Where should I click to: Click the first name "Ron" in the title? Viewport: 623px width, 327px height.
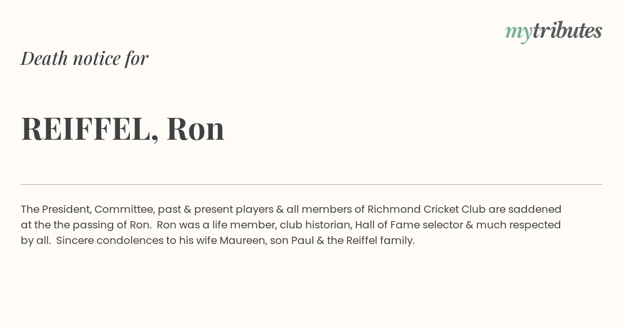tap(196, 129)
